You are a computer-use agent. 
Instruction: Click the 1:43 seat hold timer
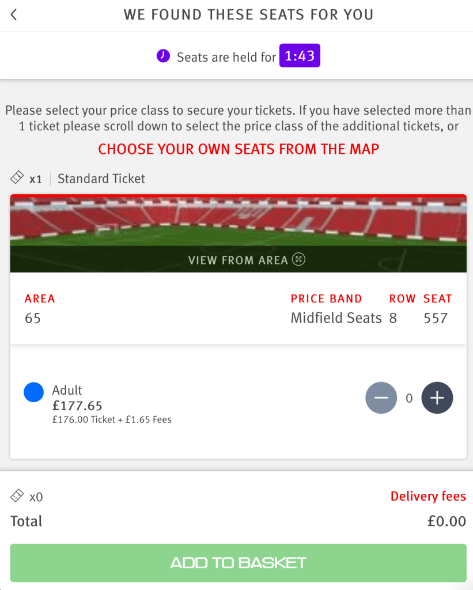click(x=300, y=56)
